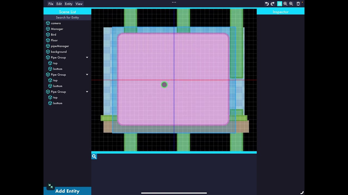Click the green collapse arrows above Add Entity
Screen dimensions: 348x195
click(51, 186)
